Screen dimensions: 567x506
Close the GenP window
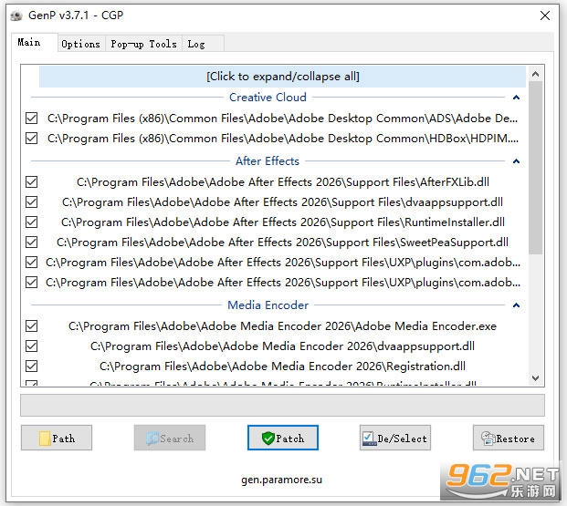pyautogui.click(x=545, y=15)
